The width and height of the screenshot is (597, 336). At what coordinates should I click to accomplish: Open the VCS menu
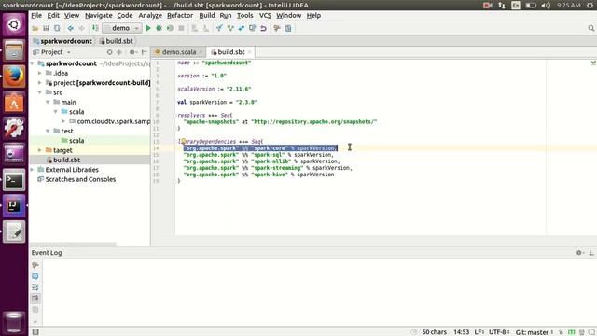click(265, 16)
